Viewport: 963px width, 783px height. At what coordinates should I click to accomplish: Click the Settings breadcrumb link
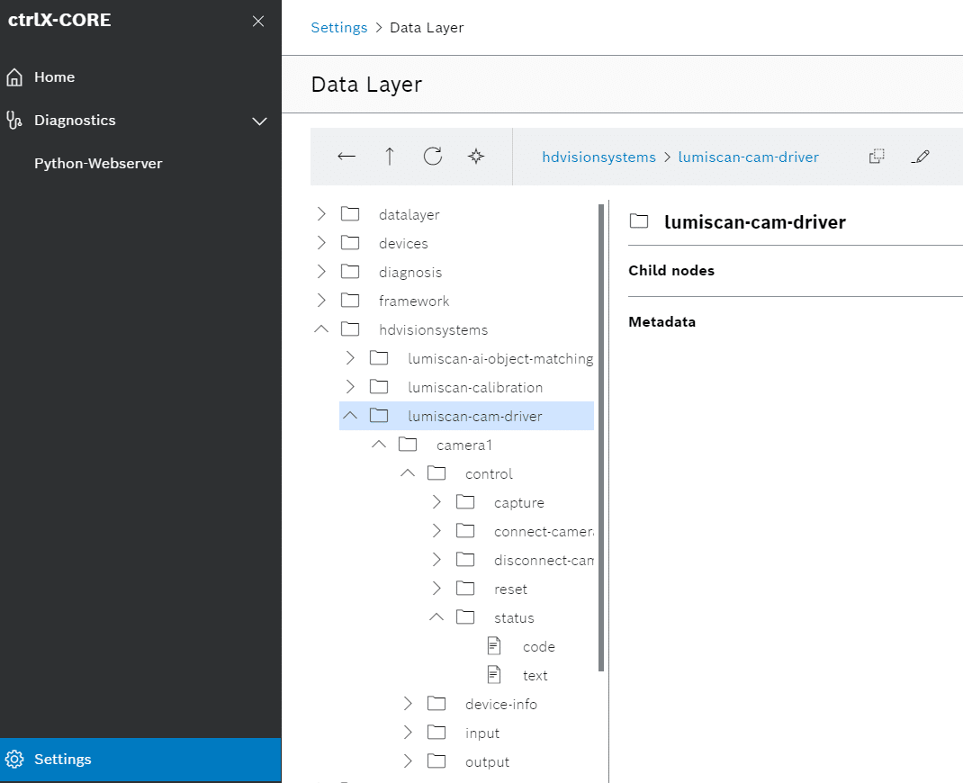[338, 28]
